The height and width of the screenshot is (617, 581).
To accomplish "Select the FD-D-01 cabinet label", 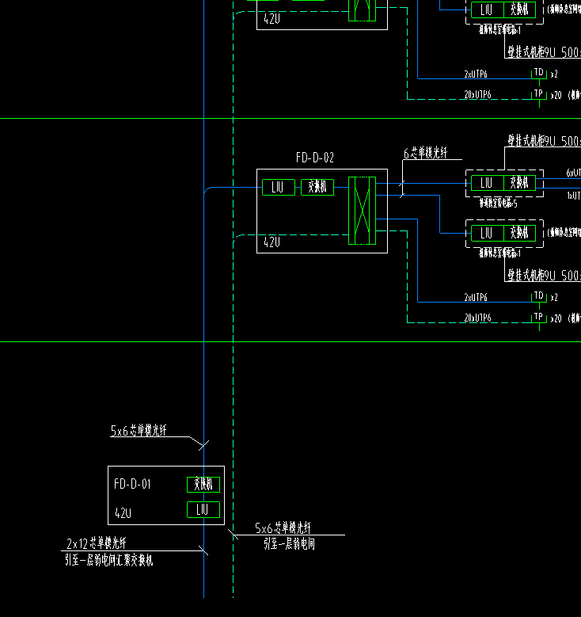I will tap(132, 484).
